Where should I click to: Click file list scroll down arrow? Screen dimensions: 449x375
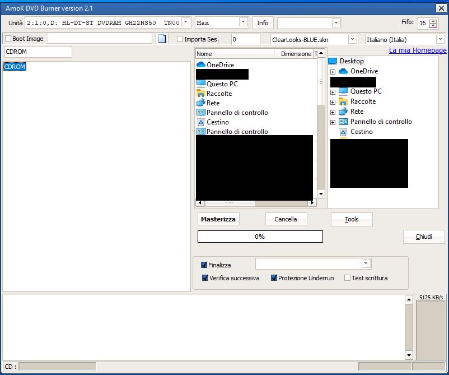pos(321,194)
